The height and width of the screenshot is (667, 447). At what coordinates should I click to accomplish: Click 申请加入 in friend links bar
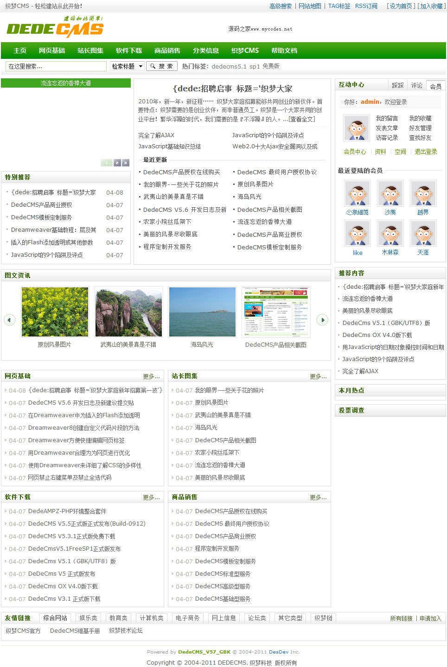pos(430,618)
